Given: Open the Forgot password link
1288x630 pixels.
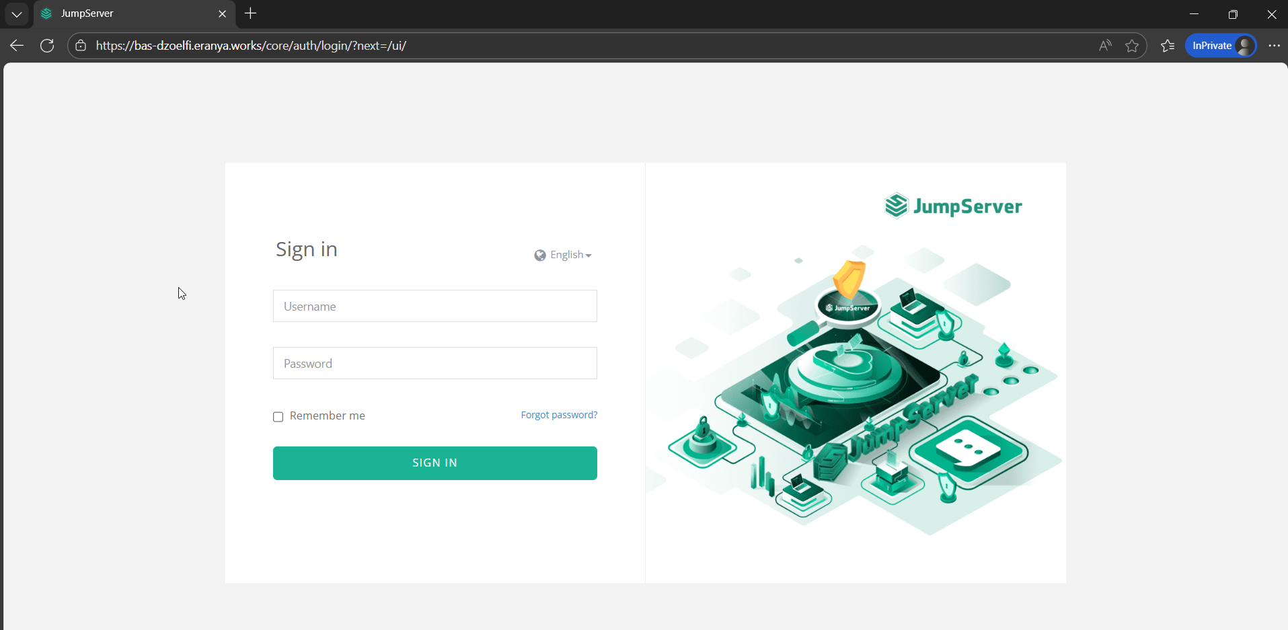Looking at the screenshot, I should click(x=559, y=415).
